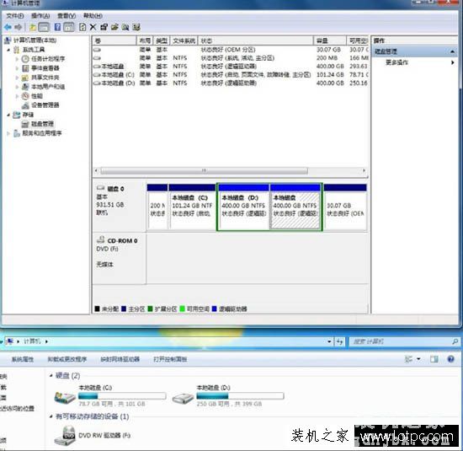
Task: Open 设备管理器 in the tree
Action: [x=45, y=105]
